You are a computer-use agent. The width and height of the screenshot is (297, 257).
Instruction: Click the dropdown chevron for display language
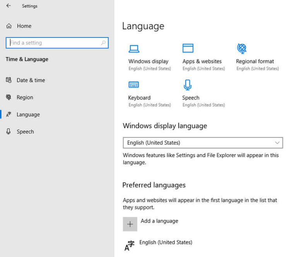tap(277, 143)
